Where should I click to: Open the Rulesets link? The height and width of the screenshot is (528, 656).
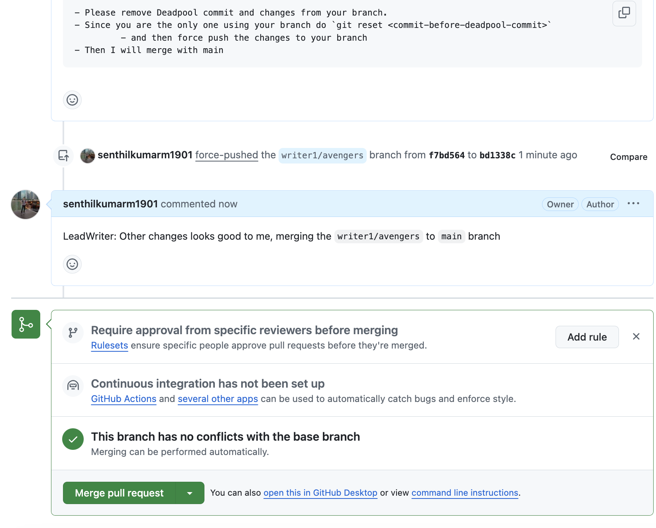click(x=110, y=345)
